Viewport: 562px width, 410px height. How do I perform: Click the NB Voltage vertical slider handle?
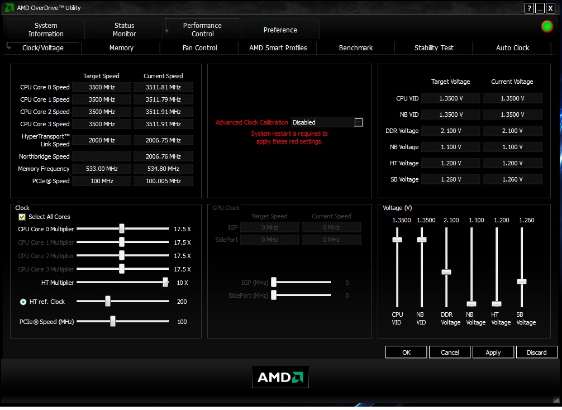tap(471, 304)
